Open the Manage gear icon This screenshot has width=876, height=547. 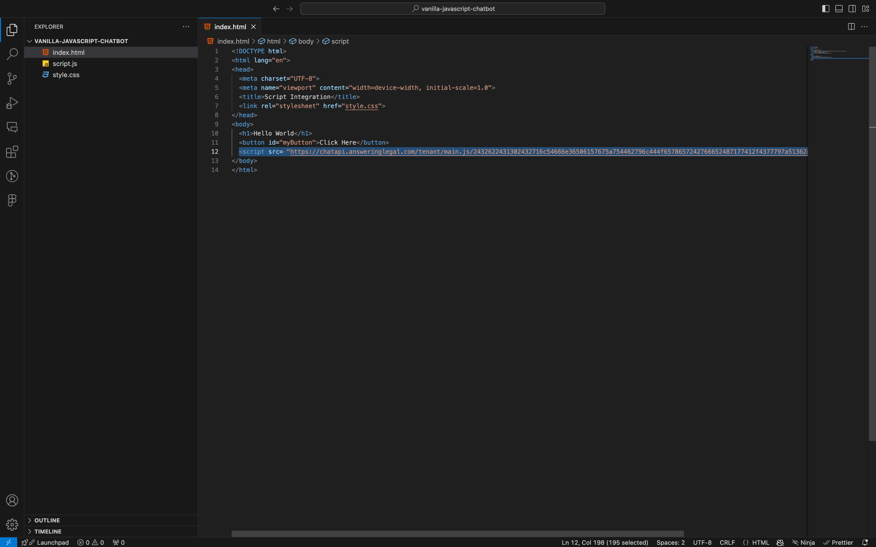pos(12,525)
